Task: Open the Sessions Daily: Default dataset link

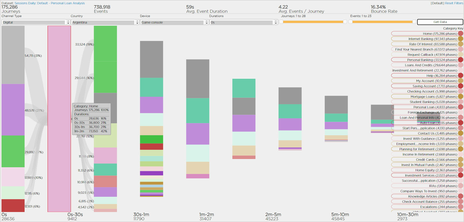Action: [x=50, y=3]
